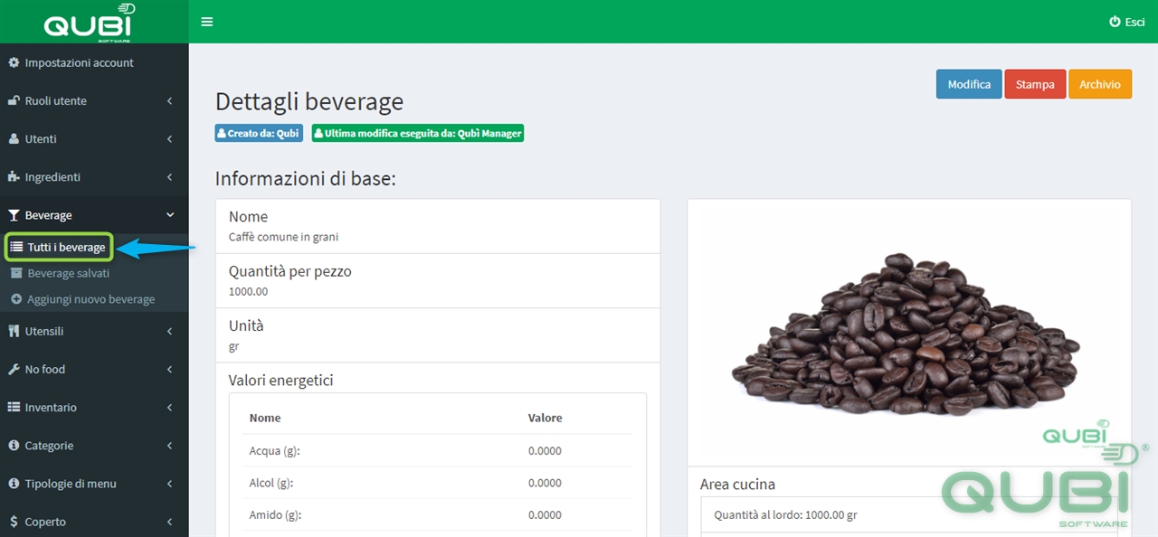Click the Creato da: Qubi badge
The height and width of the screenshot is (537, 1158).
(259, 133)
